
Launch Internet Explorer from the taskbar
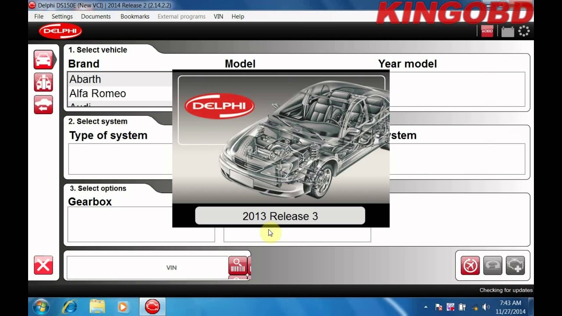(69, 306)
